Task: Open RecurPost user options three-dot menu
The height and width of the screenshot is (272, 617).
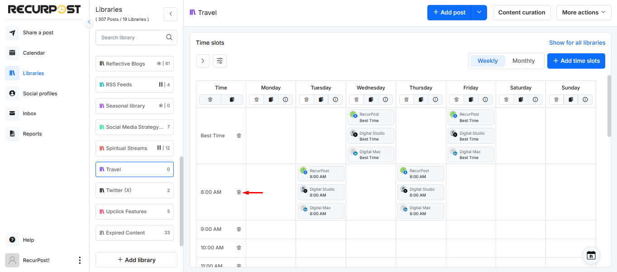Action: point(80,260)
